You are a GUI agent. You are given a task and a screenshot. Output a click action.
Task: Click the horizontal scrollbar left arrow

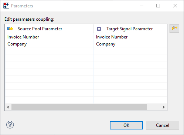click(x=8, y=107)
